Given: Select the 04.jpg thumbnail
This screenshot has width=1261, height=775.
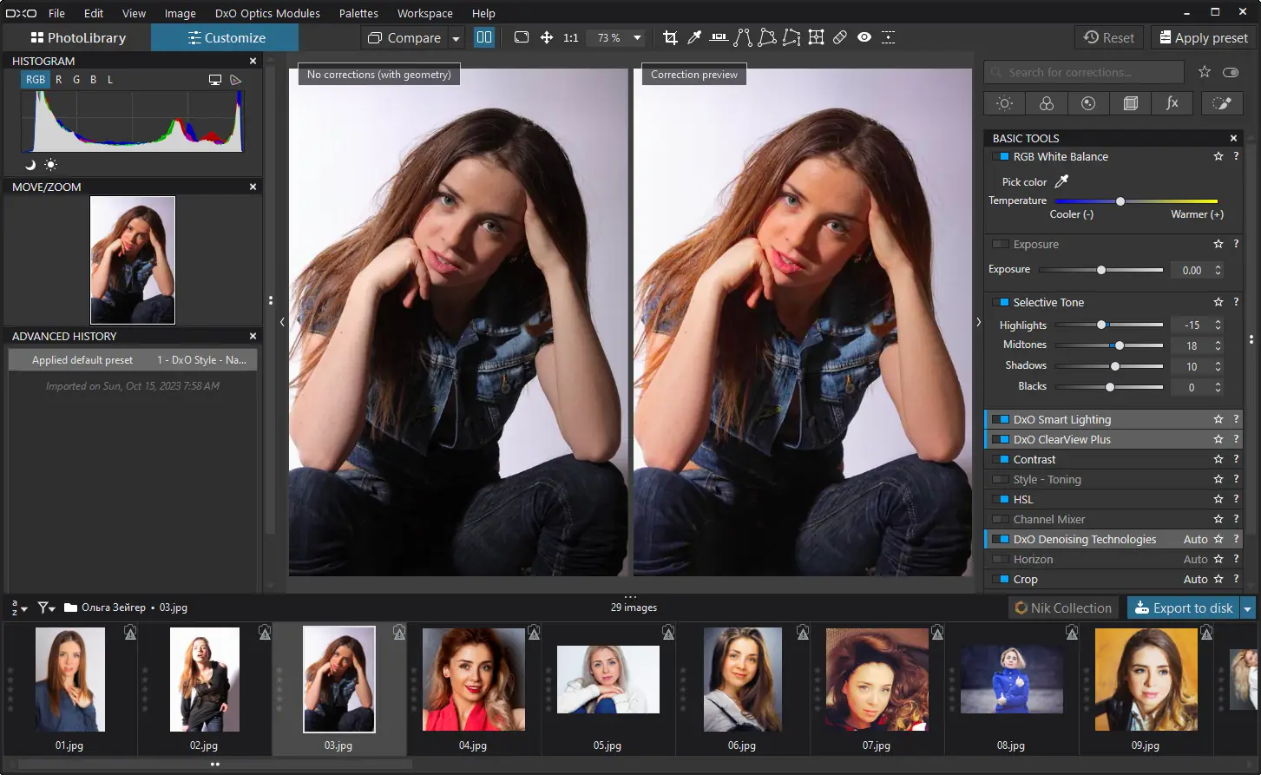Looking at the screenshot, I should point(474,680).
